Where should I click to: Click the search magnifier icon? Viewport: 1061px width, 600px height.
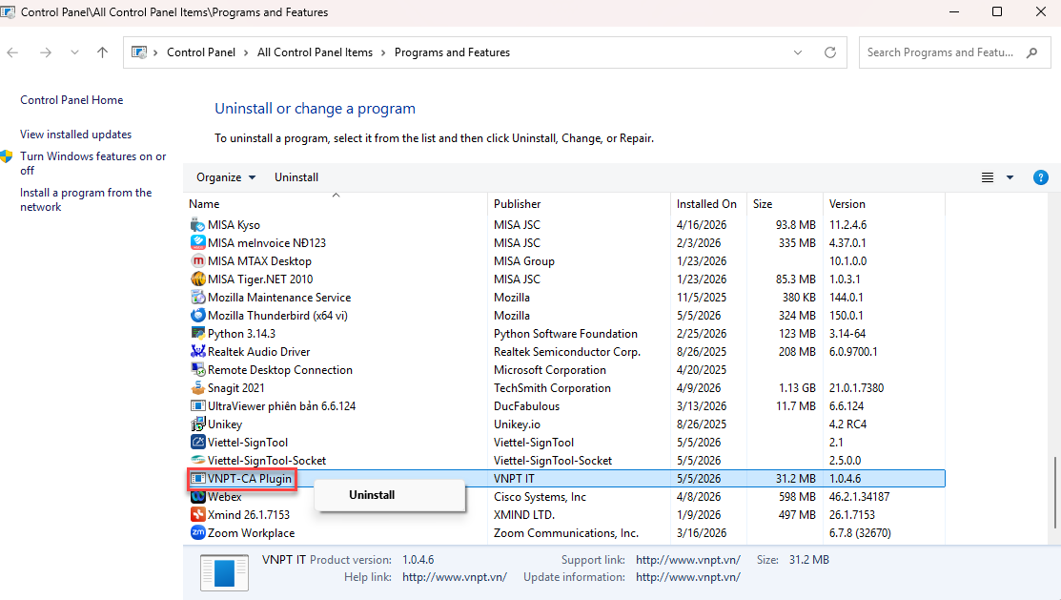pyautogui.click(x=1031, y=52)
